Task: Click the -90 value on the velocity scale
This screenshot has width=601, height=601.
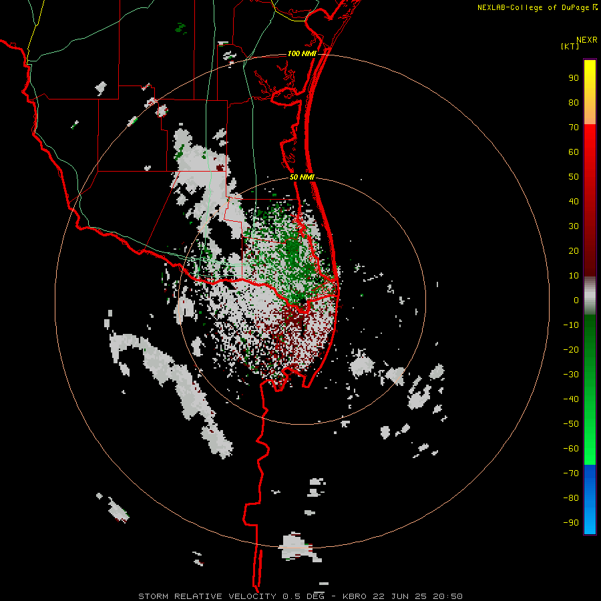Action: pyautogui.click(x=571, y=523)
